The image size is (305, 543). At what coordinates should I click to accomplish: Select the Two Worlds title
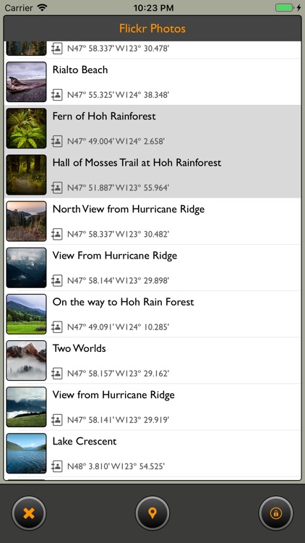point(80,348)
